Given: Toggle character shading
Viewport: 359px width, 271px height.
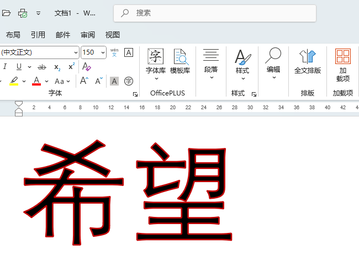Looking at the screenshot, I should (x=114, y=81).
